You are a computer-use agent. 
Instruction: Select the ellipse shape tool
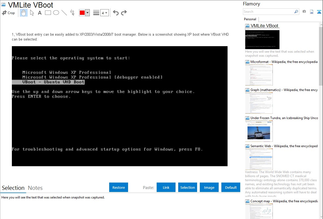pyautogui.click(x=56, y=13)
